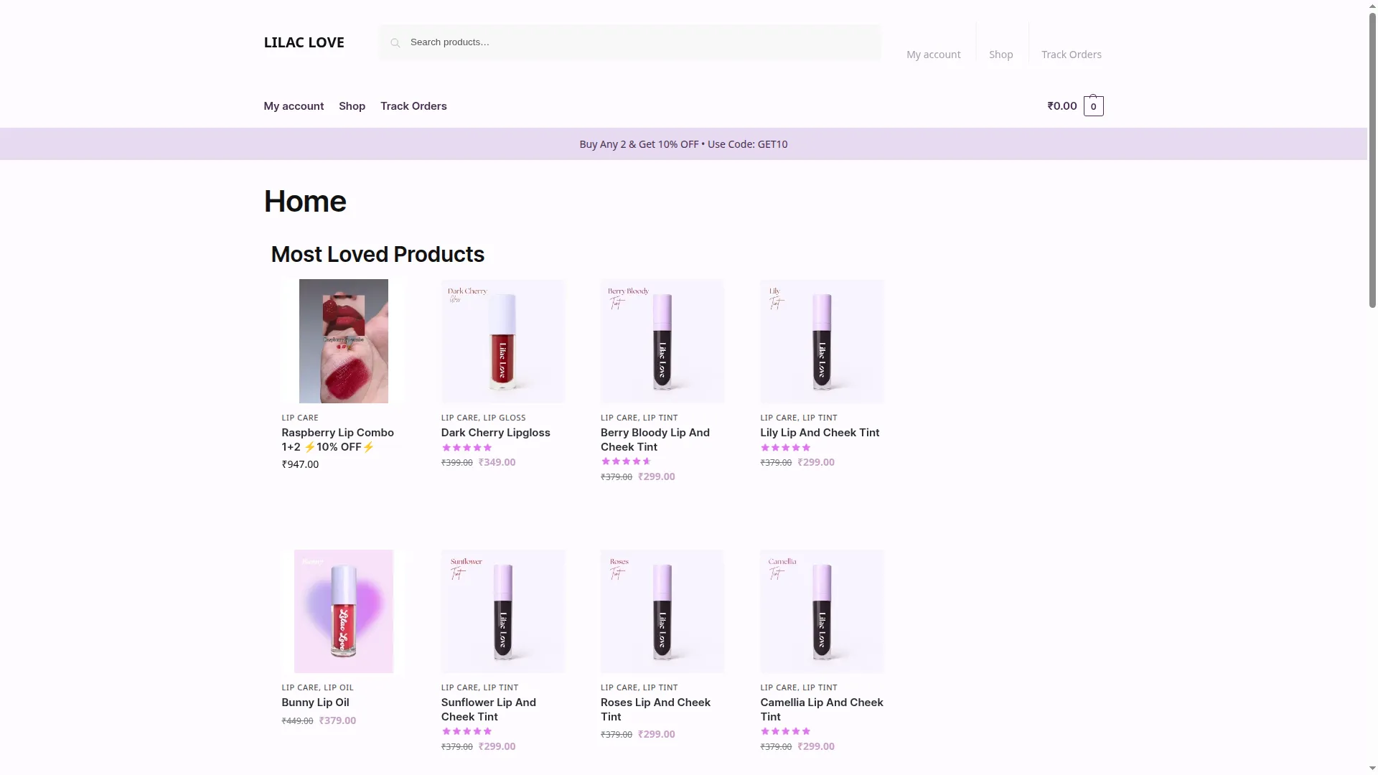Screen dimensions: 1378x775
Task: Click the page vertical scrollbar thumb
Action: [1372, 160]
